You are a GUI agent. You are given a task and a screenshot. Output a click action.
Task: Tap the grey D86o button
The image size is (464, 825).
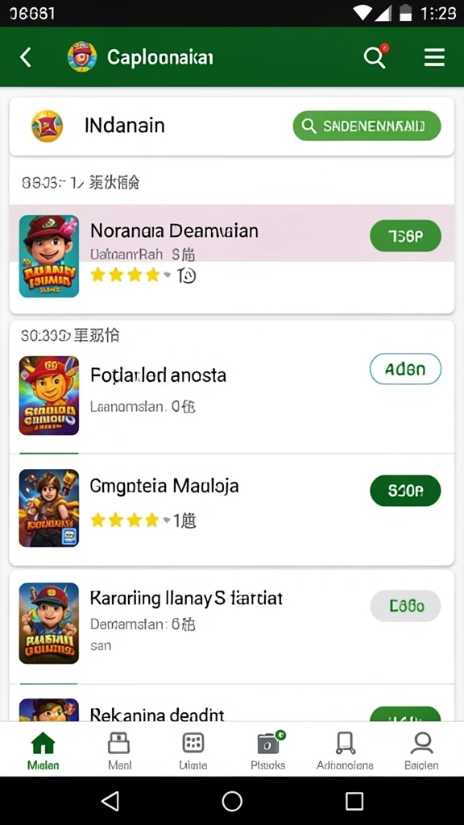(406, 606)
